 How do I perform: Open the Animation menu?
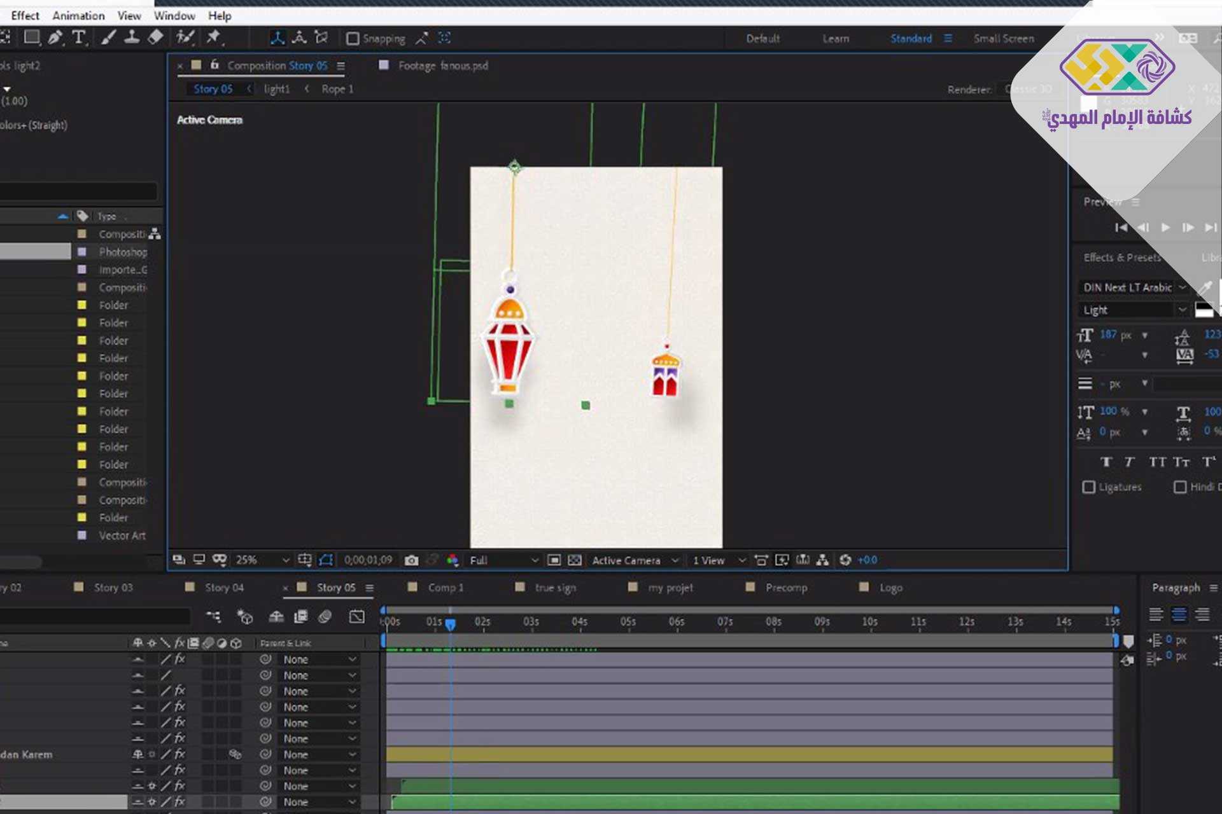point(78,15)
